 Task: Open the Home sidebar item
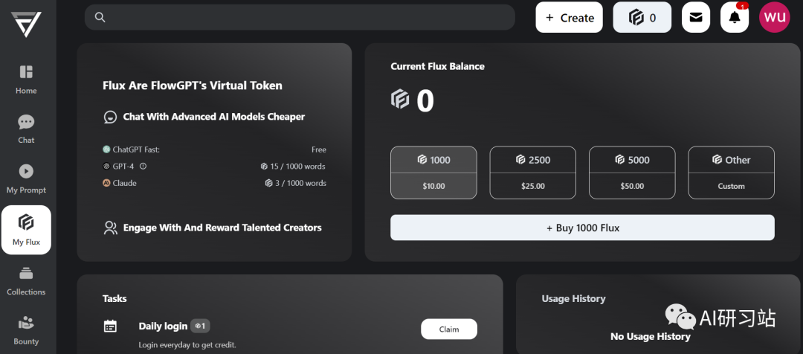point(26,80)
